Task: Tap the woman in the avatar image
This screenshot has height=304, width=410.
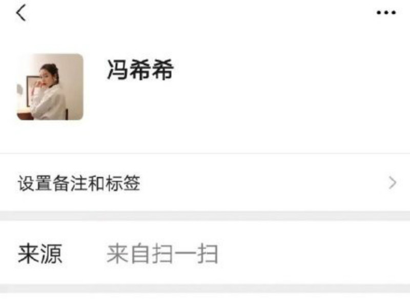Action: (x=48, y=92)
